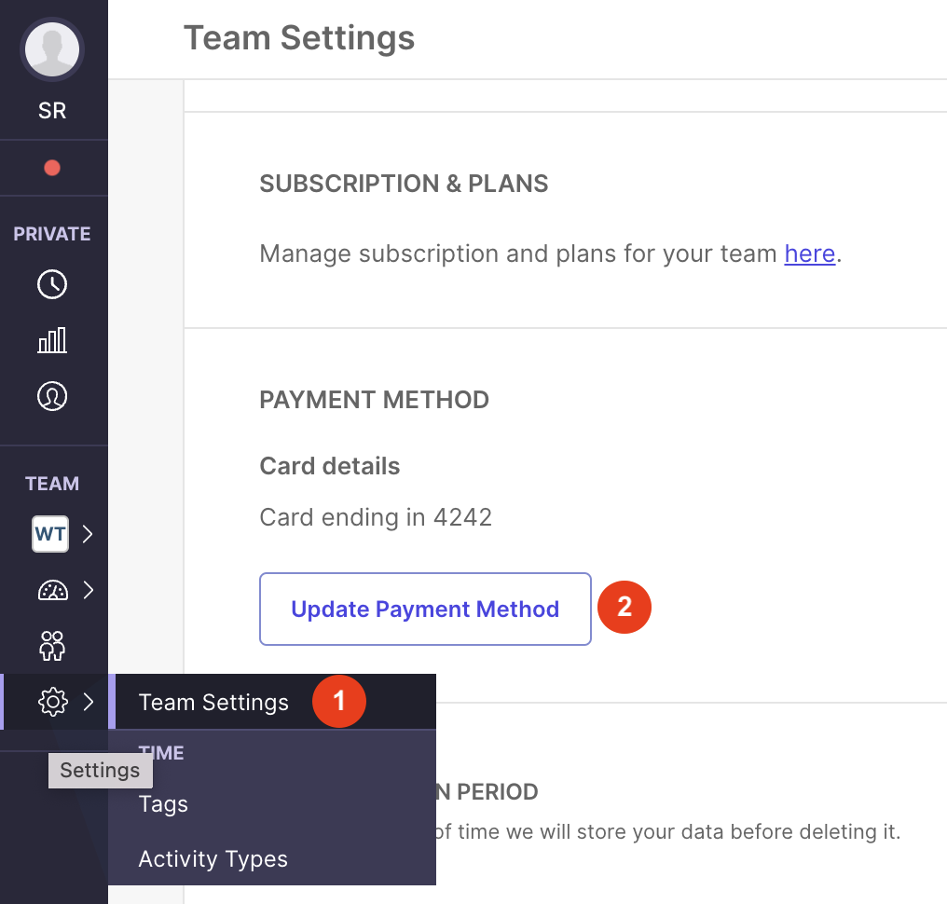The height and width of the screenshot is (904, 947).
Task: Select the PRIVATE section header
Action: point(52,233)
